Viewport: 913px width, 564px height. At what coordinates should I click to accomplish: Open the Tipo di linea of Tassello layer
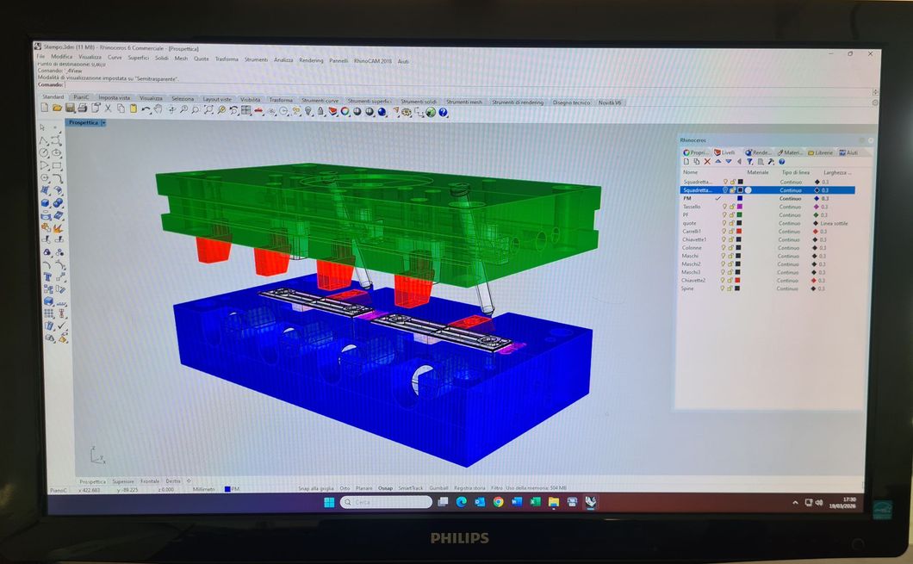pyautogui.click(x=790, y=207)
